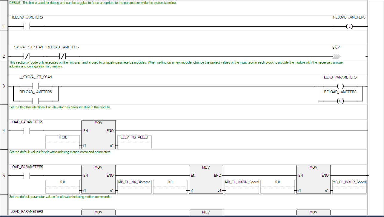
Task: Click the rung number 5 header
Action: click(x=4, y=176)
